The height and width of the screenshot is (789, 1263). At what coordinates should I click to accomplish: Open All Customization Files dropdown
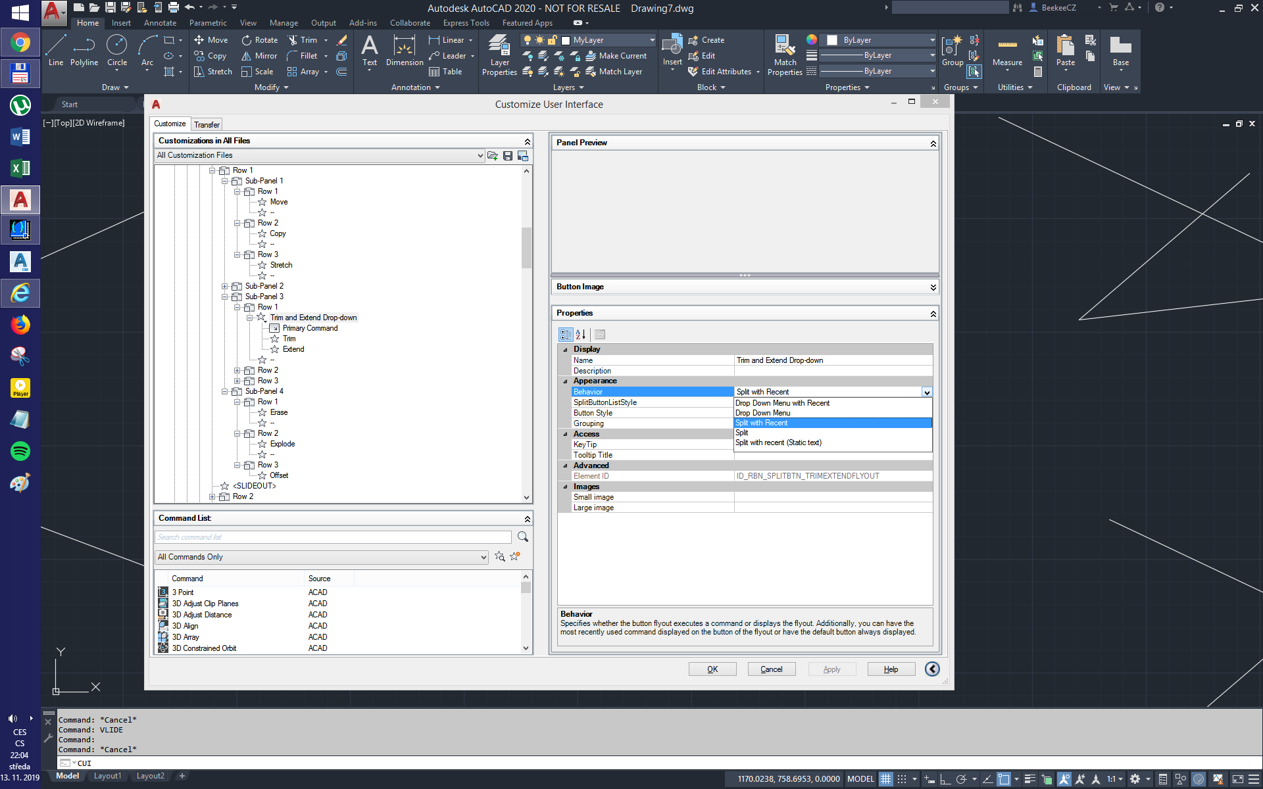480,156
